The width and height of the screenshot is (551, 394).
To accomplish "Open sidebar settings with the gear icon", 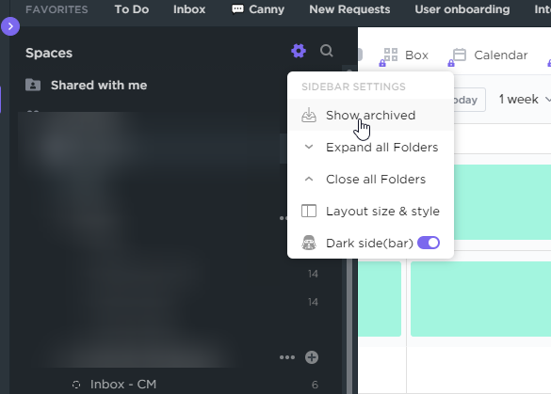I will [299, 51].
